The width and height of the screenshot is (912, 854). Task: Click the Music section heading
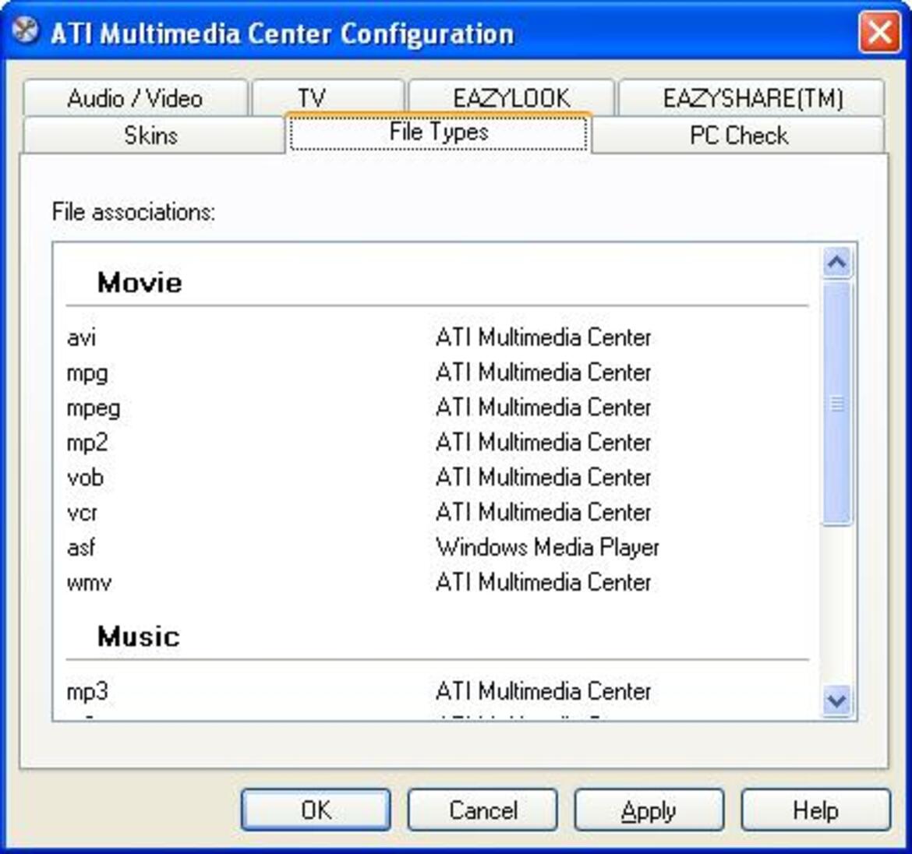coord(139,637)
